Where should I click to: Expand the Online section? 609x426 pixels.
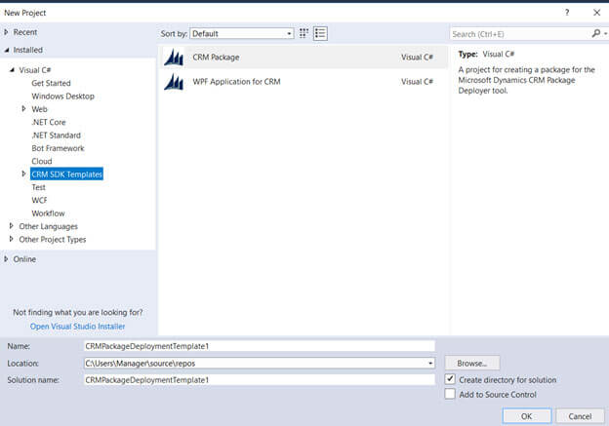pos(6,258)
